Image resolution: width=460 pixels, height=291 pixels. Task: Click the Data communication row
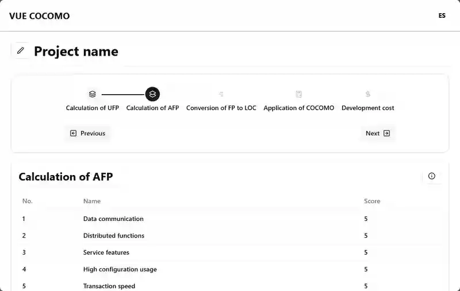point(113,219)
